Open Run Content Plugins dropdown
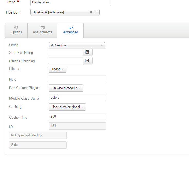This screenshot has height=180, width=189. click(66, 88)
